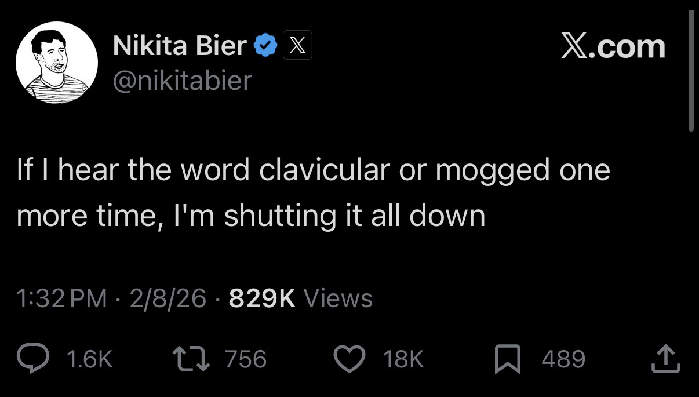Click the tweet text about clavicular
Image resolution: width=699 pixels, height=397 pixels.
pos(313,192)
